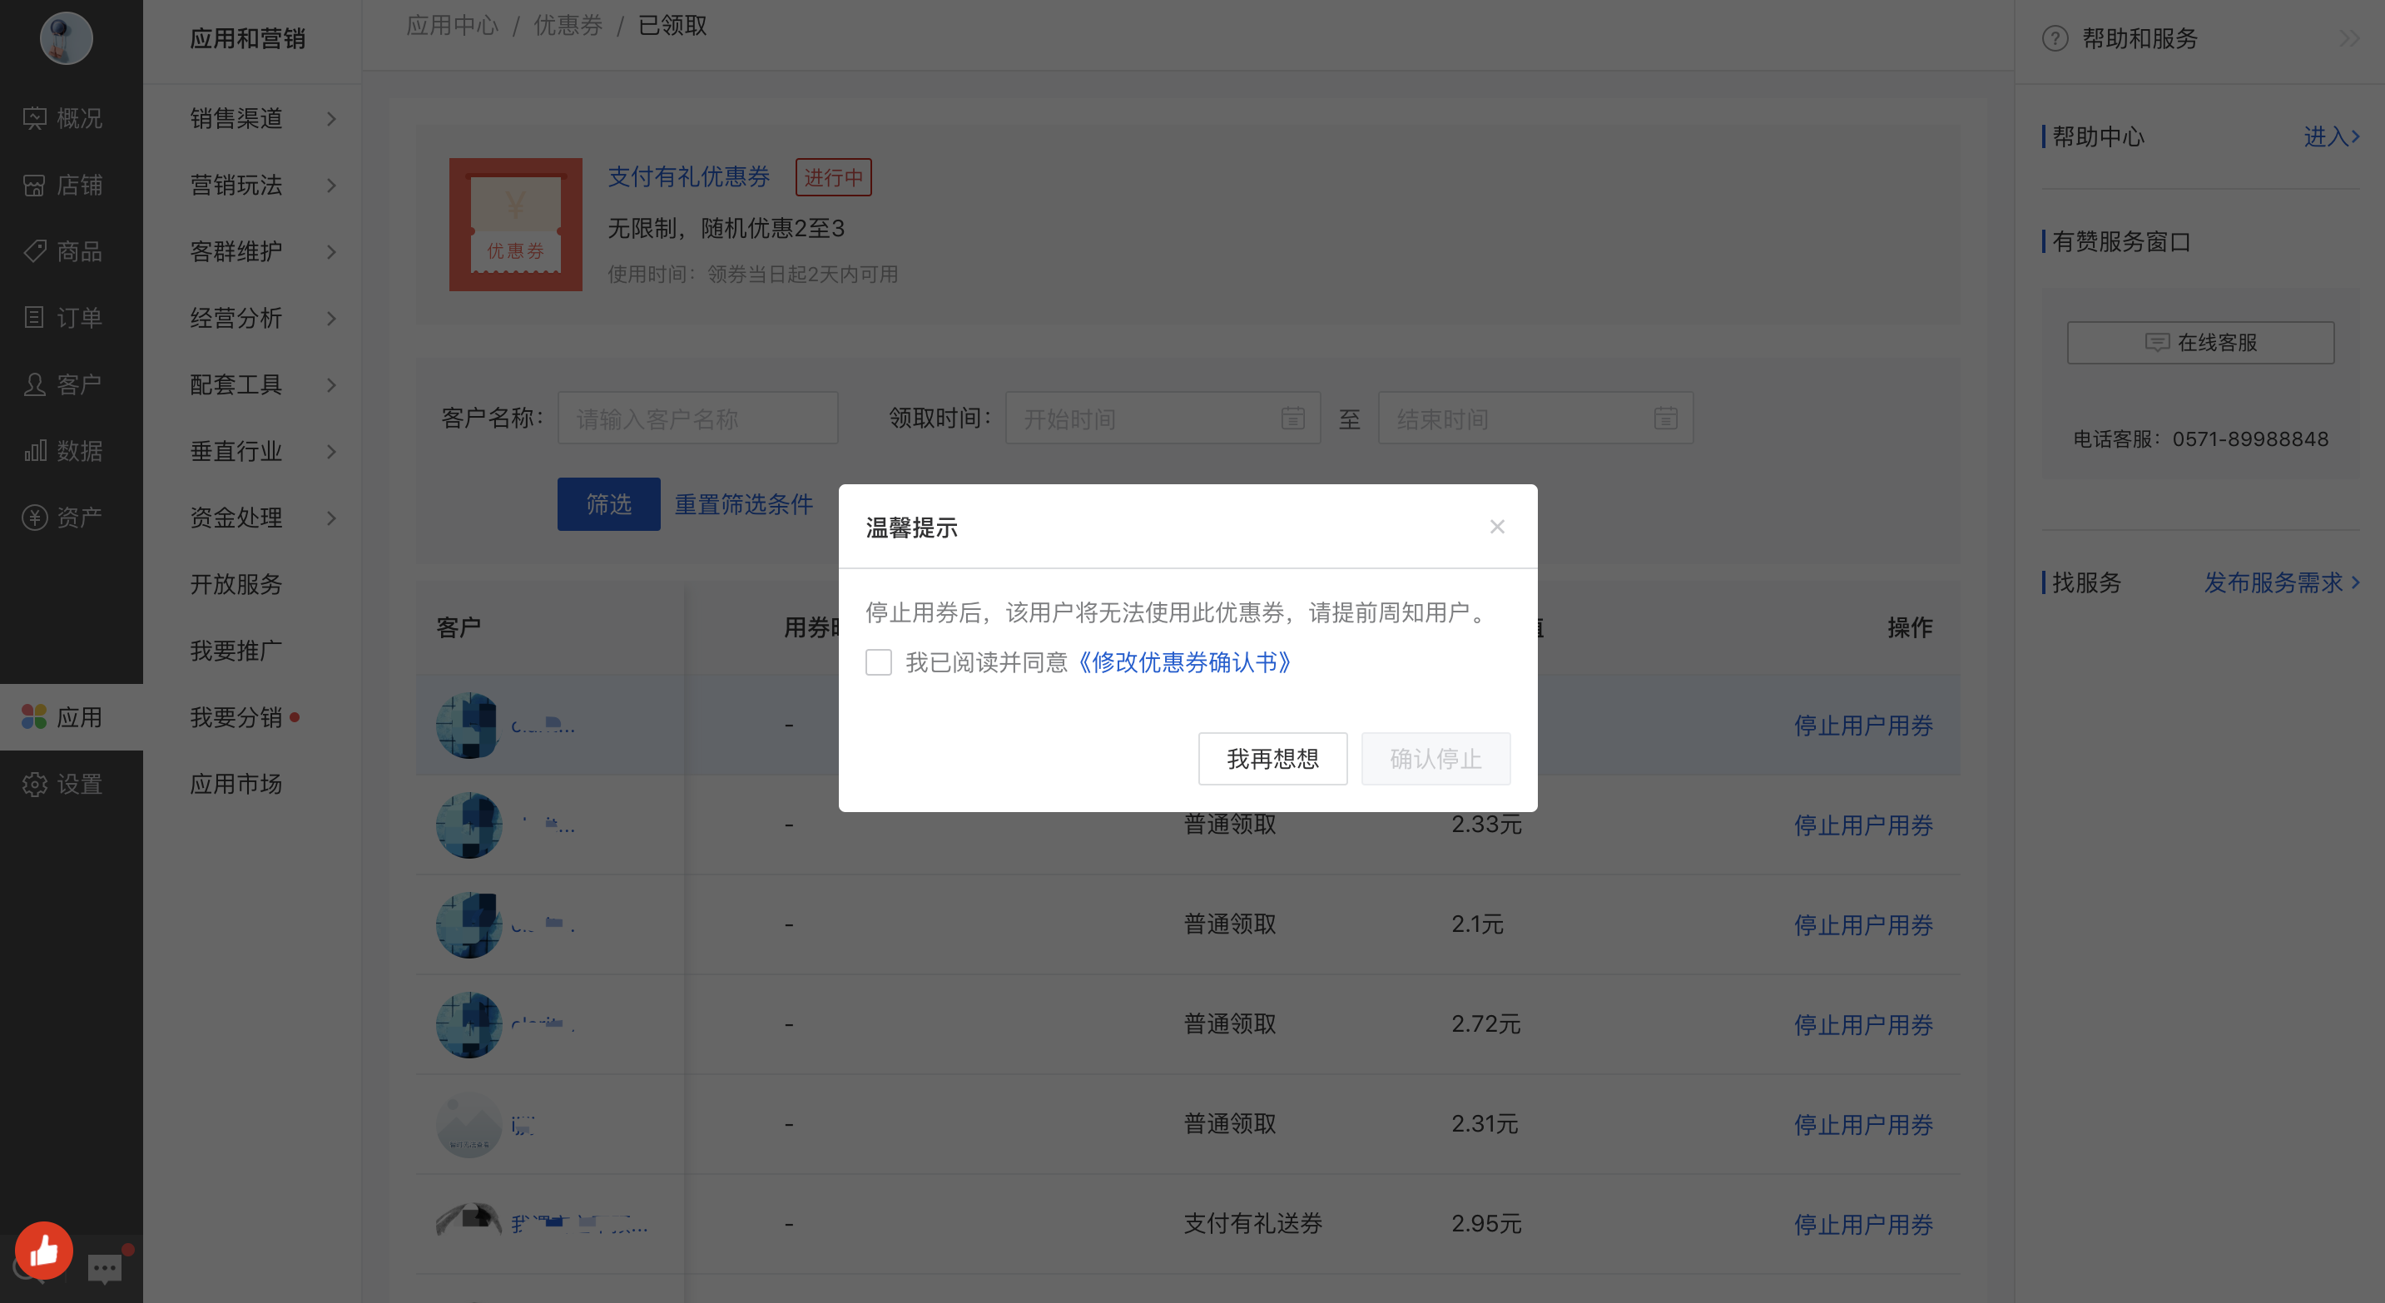Open calendar icon in 开始时间 field

(x=1292, y=419)
